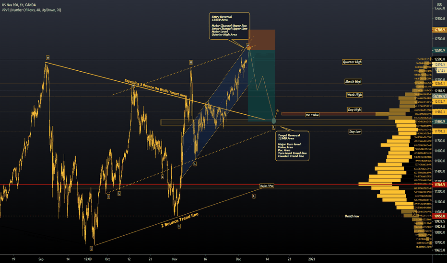Click the orange 12786.9 price tag
The width and height of the screenshot is (447, 263).
[440, 30]
